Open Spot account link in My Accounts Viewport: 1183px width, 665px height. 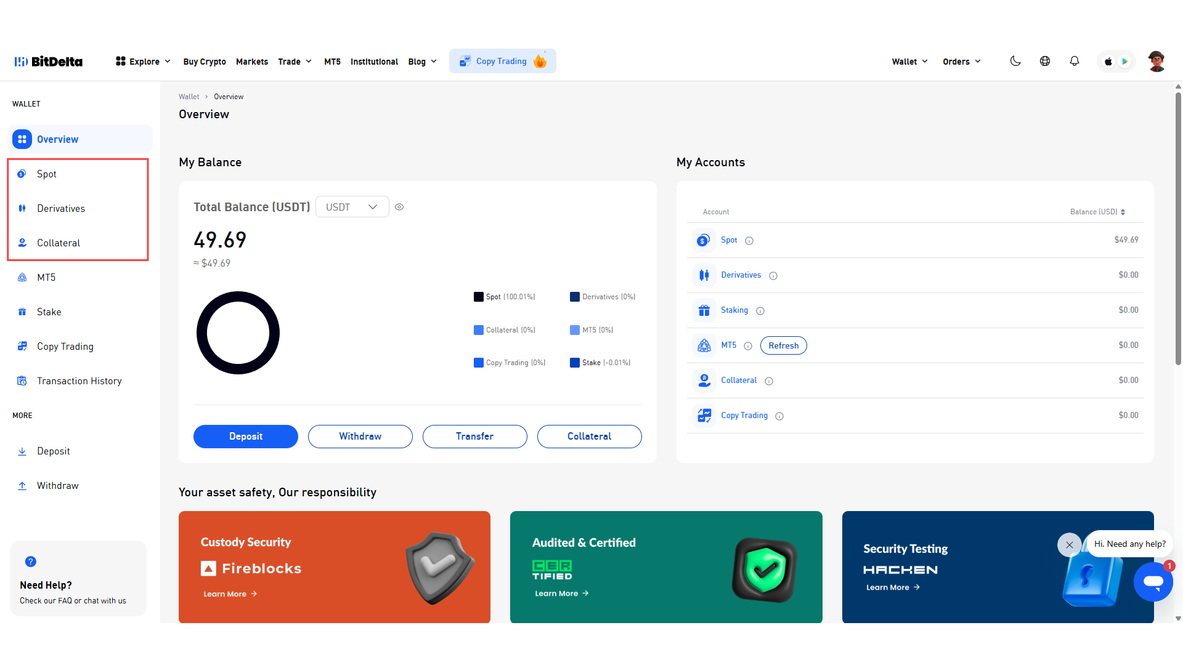729,240
